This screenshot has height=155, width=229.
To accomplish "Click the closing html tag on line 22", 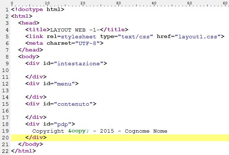I will coord(23,151).
